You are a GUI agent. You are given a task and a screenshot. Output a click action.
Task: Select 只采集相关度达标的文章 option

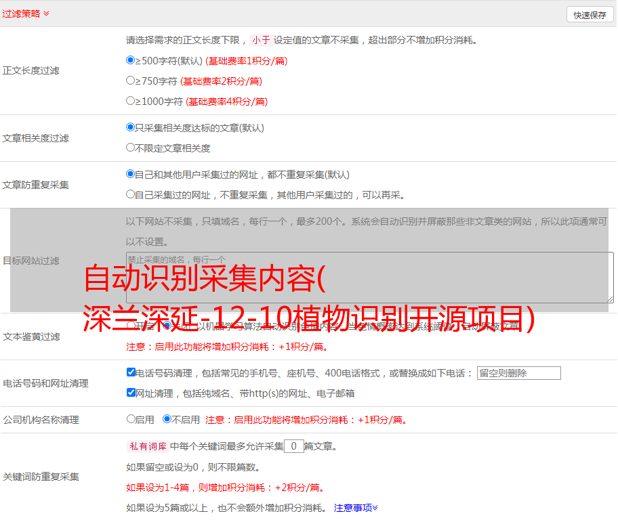tap(131, 127)
